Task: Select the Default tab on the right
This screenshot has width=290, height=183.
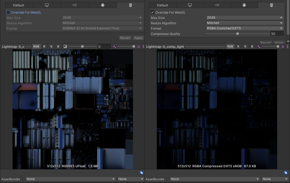Action: (163, 5)
